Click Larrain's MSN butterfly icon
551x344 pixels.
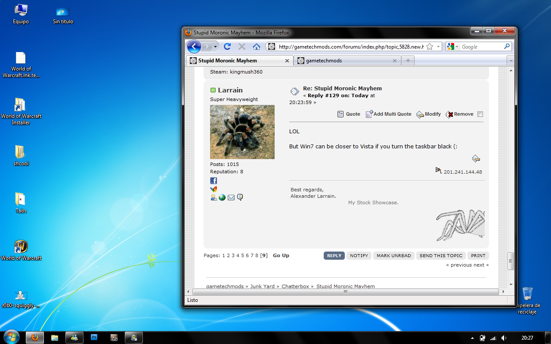pos(214,189)
